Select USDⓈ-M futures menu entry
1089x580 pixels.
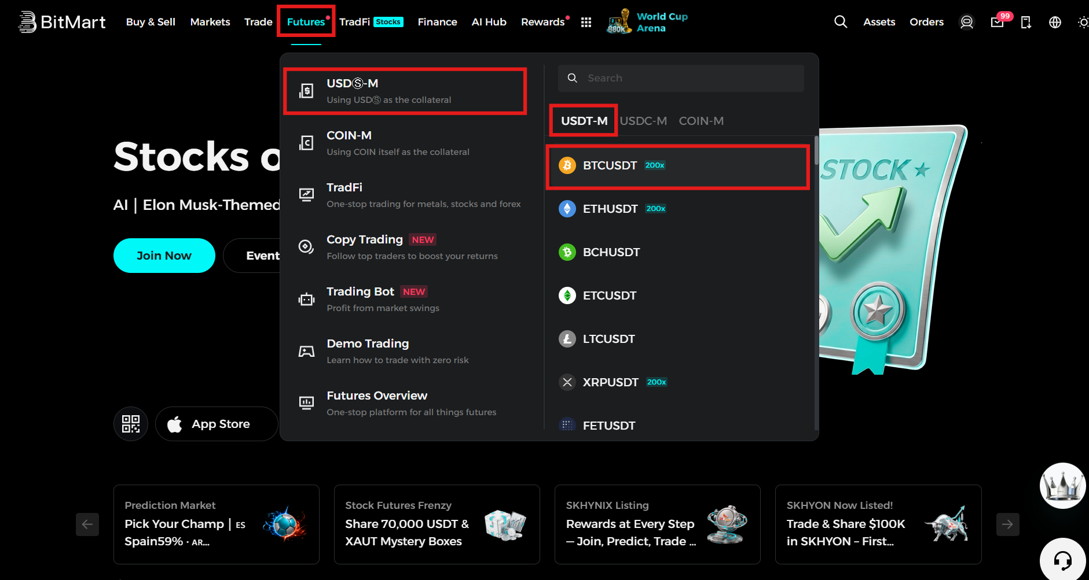(405, 91)
